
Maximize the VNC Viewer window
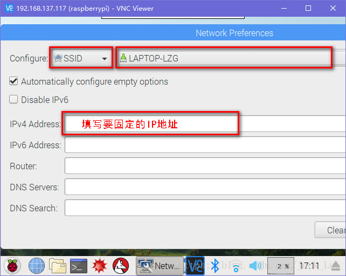point(308,9)
